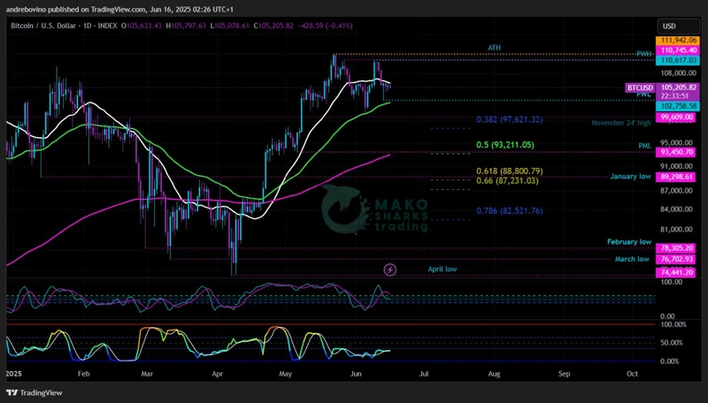
Task: Select the ATH line label
Action: 495,47
